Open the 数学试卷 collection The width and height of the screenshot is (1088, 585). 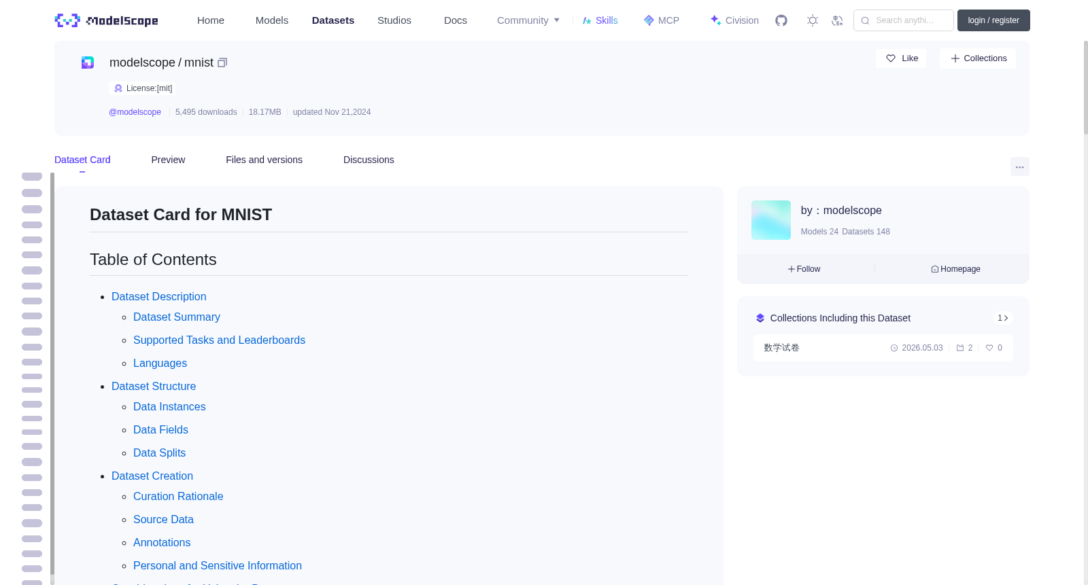[883, 348]
